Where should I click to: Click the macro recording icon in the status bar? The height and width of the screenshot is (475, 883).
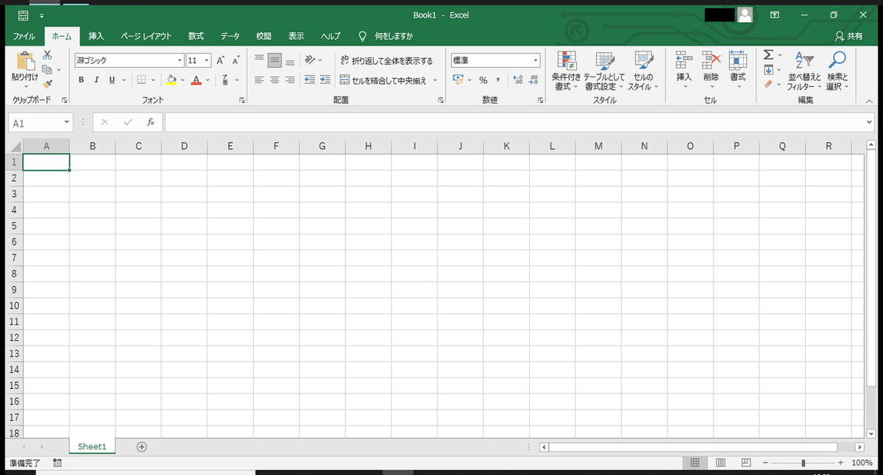pyautogui.click(x=57, y=463)
